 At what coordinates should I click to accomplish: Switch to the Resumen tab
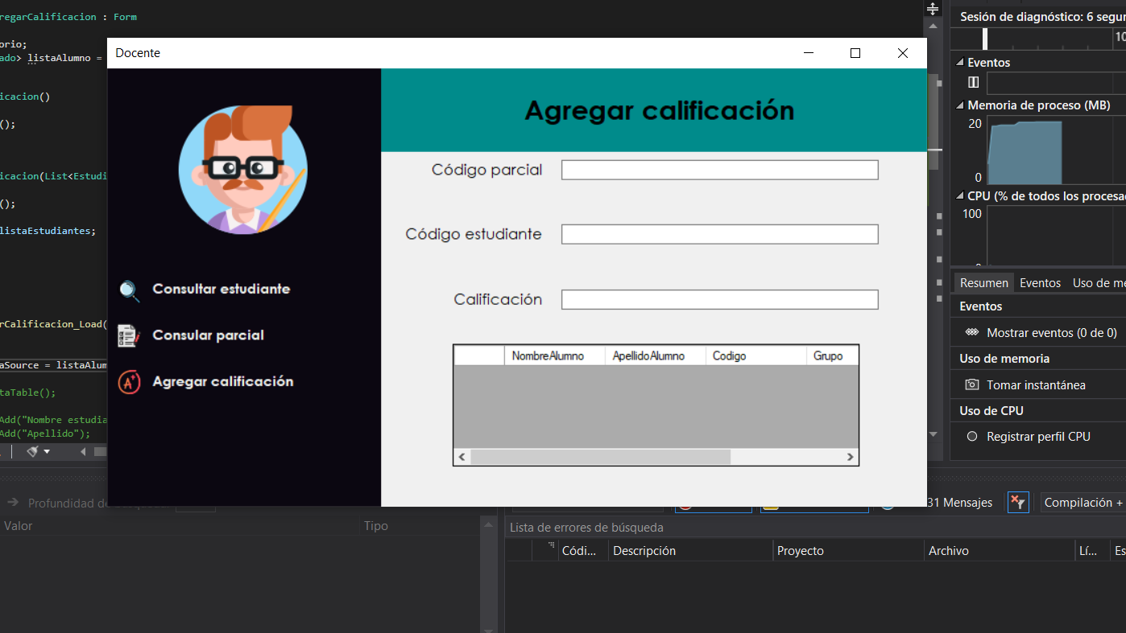coord(984,283)
